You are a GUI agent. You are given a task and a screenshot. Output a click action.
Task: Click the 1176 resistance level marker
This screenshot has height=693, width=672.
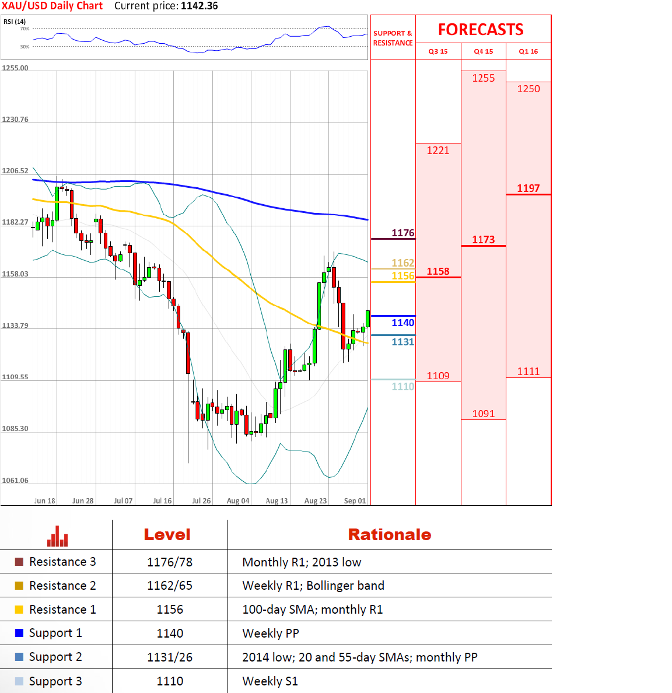[402, 233]
